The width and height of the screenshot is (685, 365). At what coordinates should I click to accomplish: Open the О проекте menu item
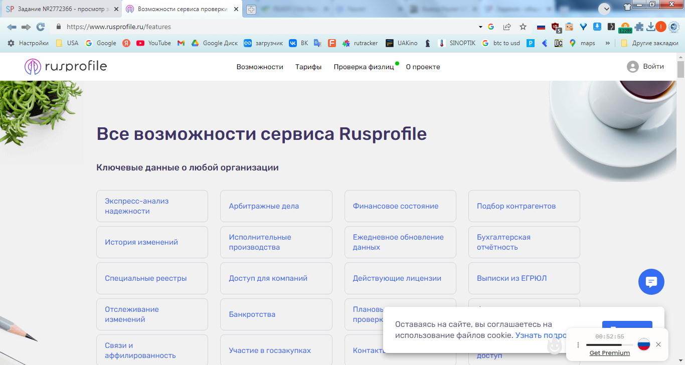point(423,67)
